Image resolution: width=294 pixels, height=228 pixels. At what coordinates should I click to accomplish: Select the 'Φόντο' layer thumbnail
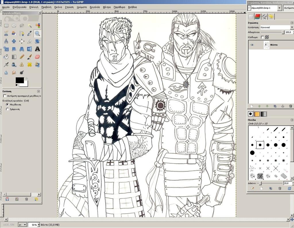(x=266, y=45)
